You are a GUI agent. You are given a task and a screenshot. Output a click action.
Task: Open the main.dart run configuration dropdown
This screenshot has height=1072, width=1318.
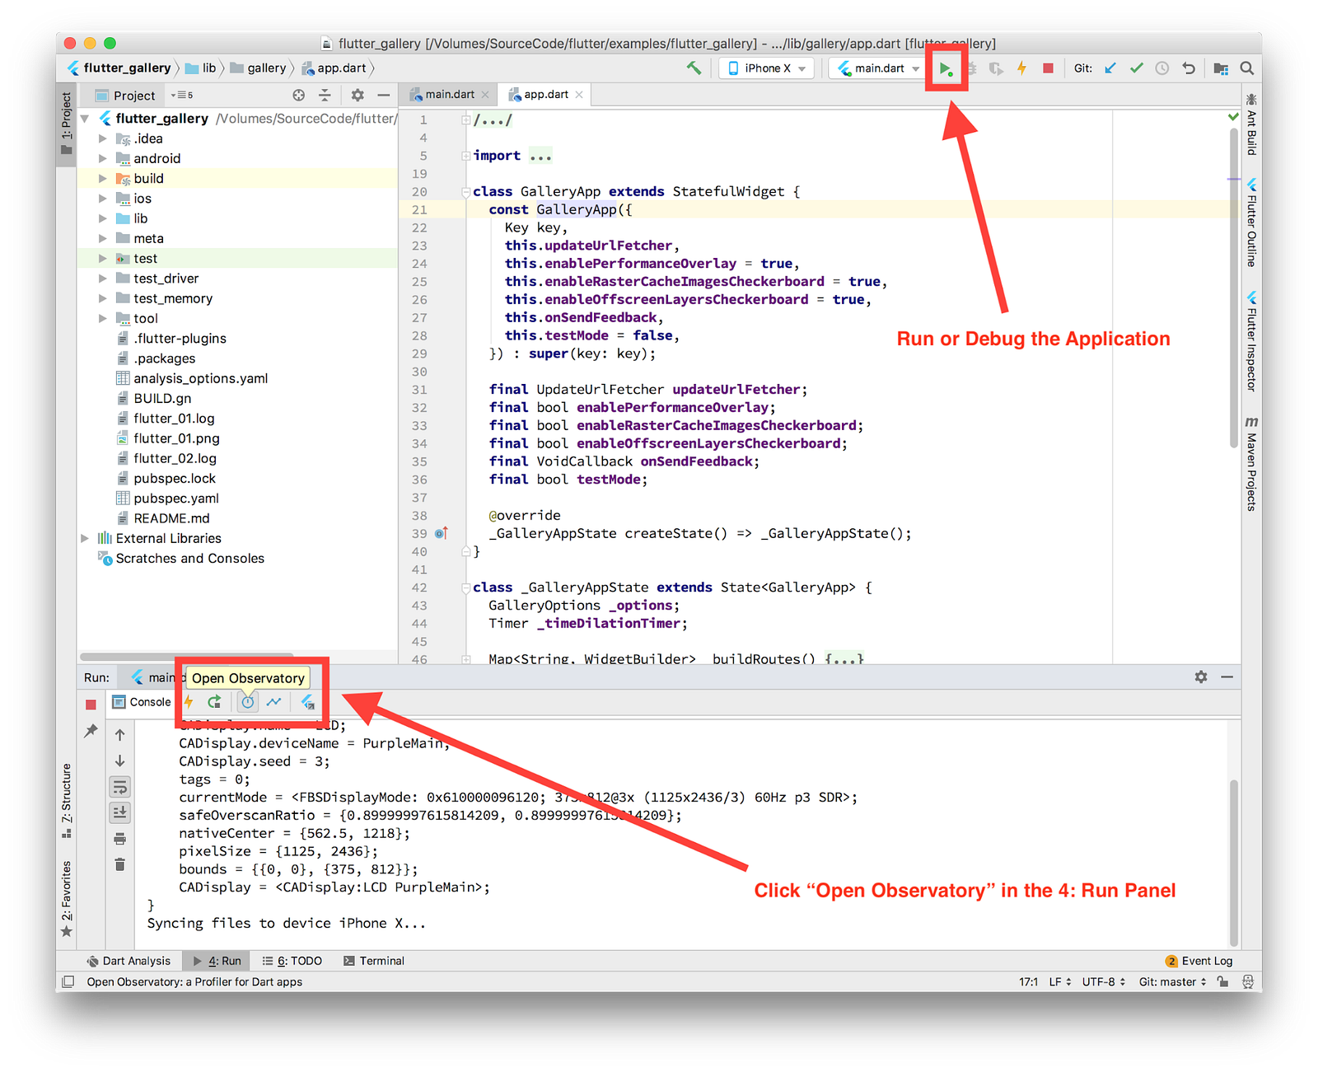tap(878, 68)
